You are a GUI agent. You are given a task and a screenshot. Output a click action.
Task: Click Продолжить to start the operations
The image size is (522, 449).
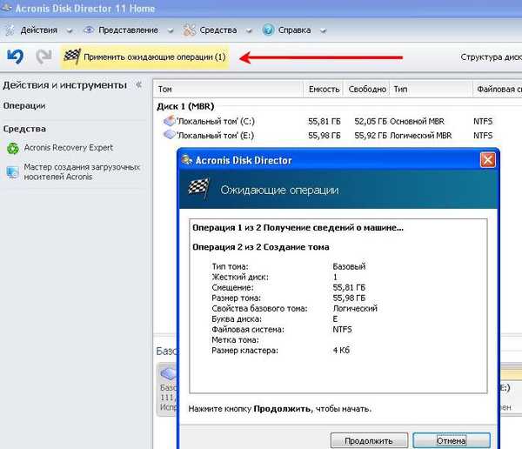coord(369,440)
